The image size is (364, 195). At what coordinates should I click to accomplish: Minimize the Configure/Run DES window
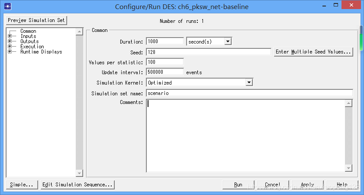(324, 5)
